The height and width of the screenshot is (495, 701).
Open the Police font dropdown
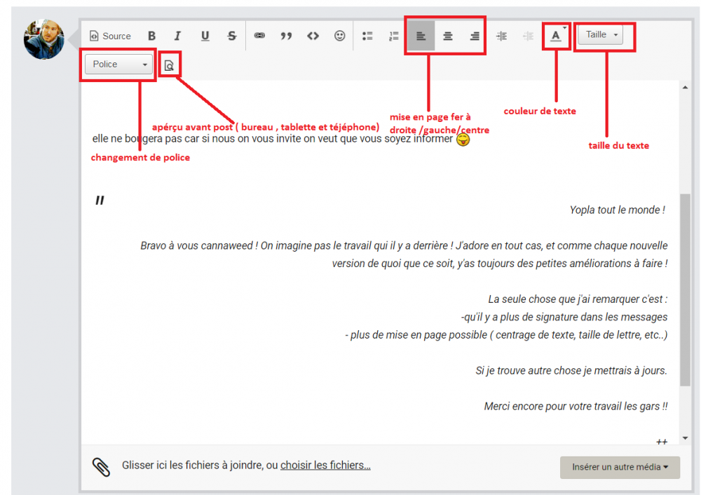(x=118, y=65)
